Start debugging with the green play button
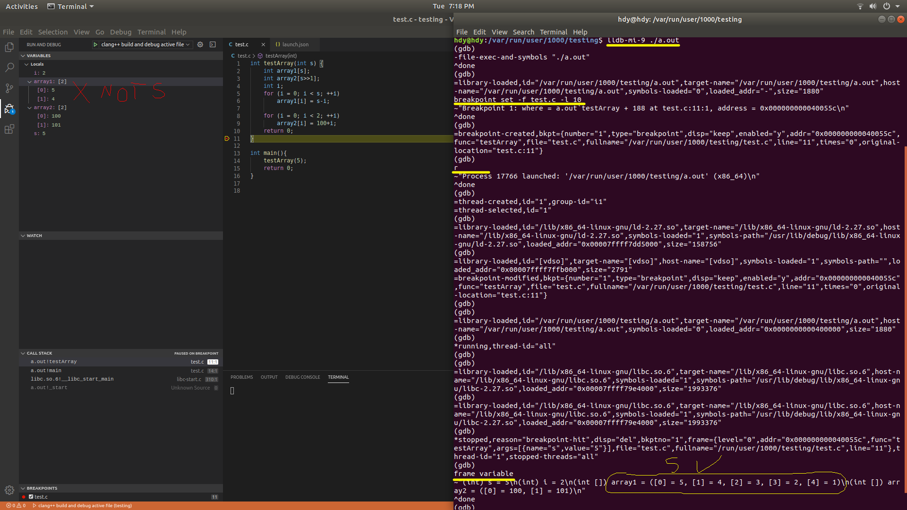907x510 pixels. coord(96,44)
